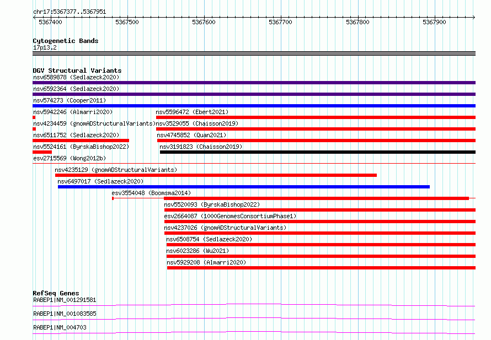Open the nsv6511752 (Sedlazeck2020) label
The height and width of the screenshot is (340, 491).
pos(76,135)
